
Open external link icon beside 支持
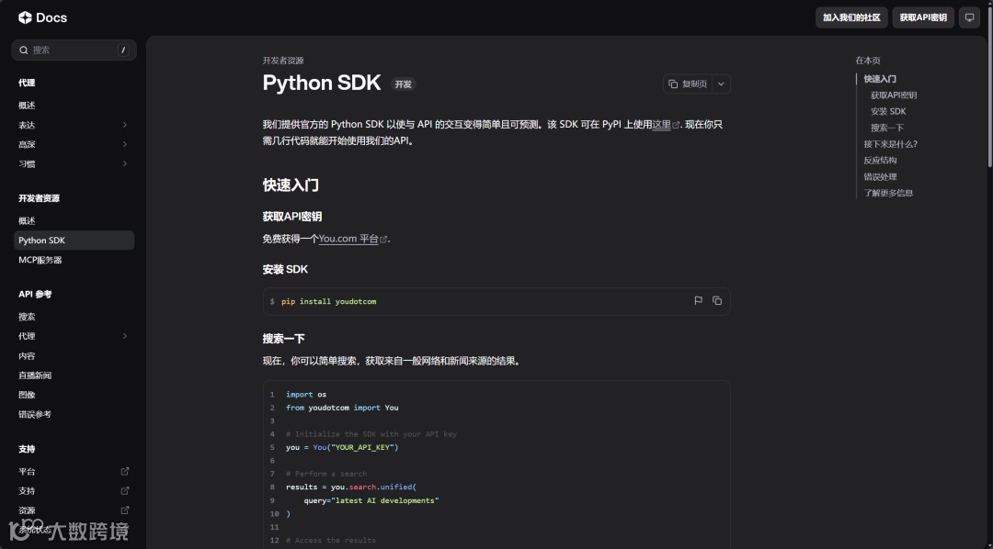125,491
